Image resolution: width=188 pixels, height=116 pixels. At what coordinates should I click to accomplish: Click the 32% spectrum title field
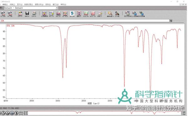(85, 21)
